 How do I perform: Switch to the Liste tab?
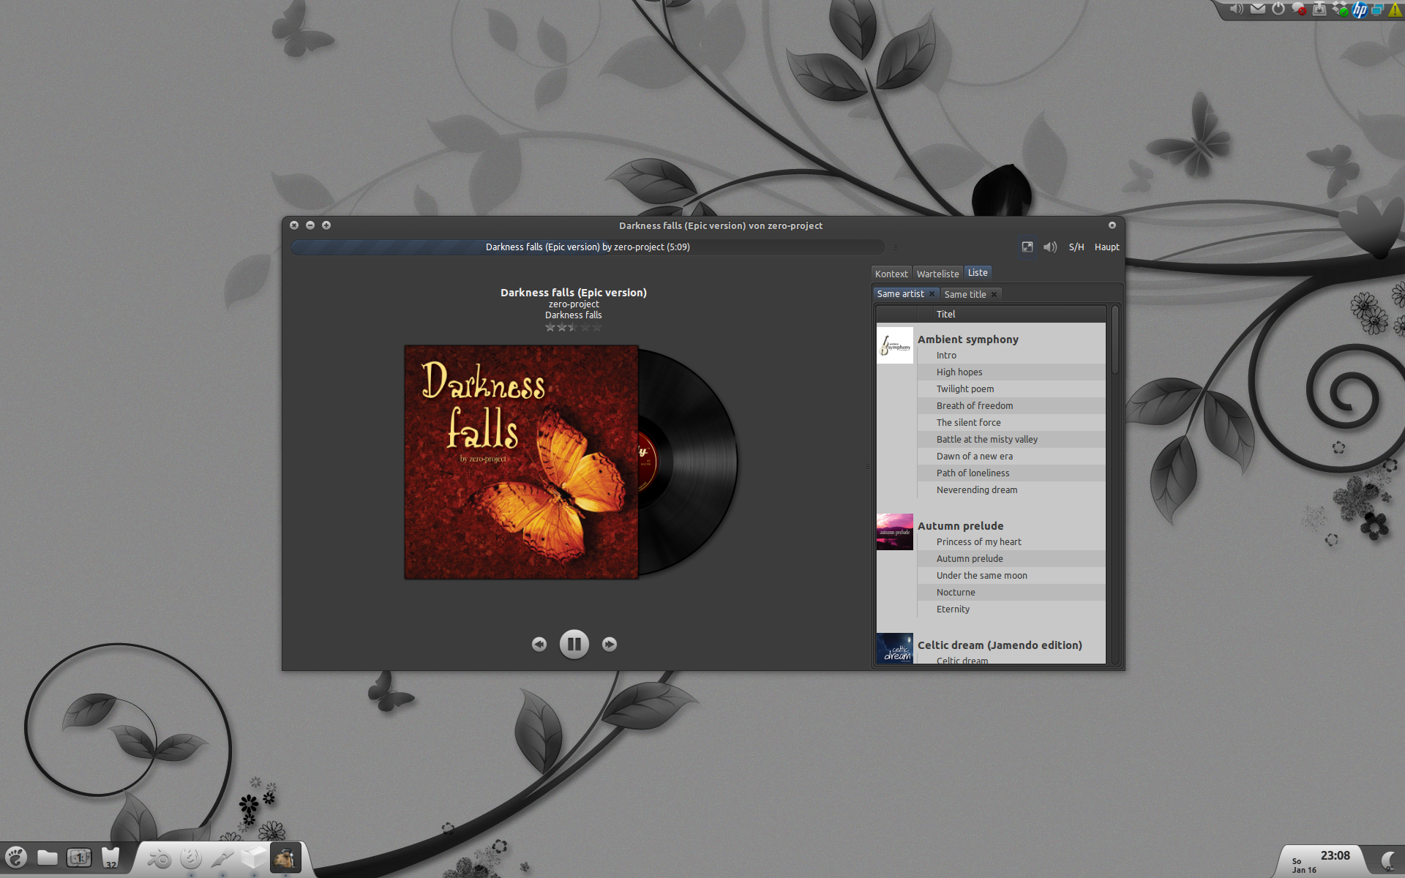coord(978,272)
